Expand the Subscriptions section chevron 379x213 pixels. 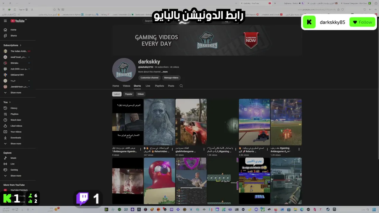click(x=21, y=46)
